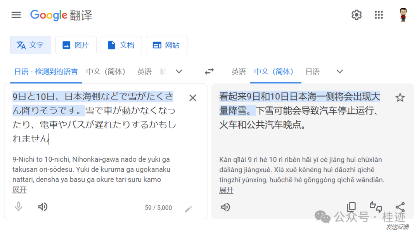Listen to the translated text audio

[225, 207]
